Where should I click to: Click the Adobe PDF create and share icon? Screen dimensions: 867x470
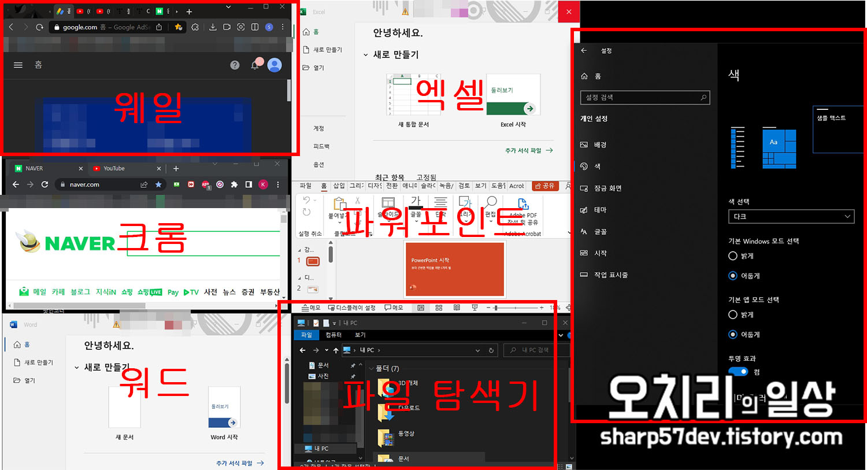click(x=523, y=203)
